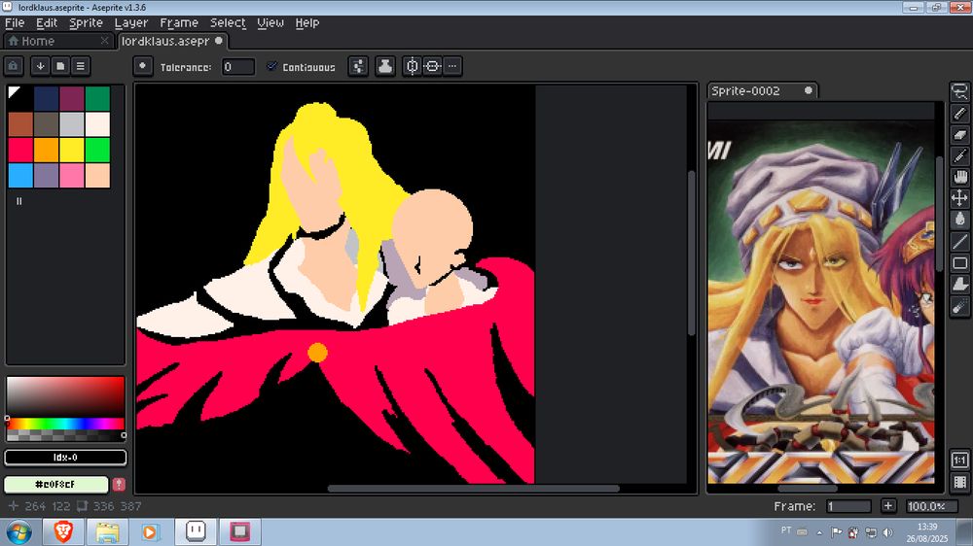Open the Help menu

(307, 23)
